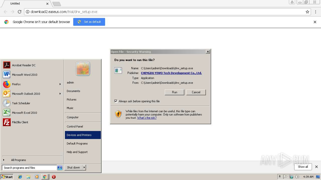Close the Security Warning dialog with X
This screenshot has height=180, width=321.
tap(208, 52)
